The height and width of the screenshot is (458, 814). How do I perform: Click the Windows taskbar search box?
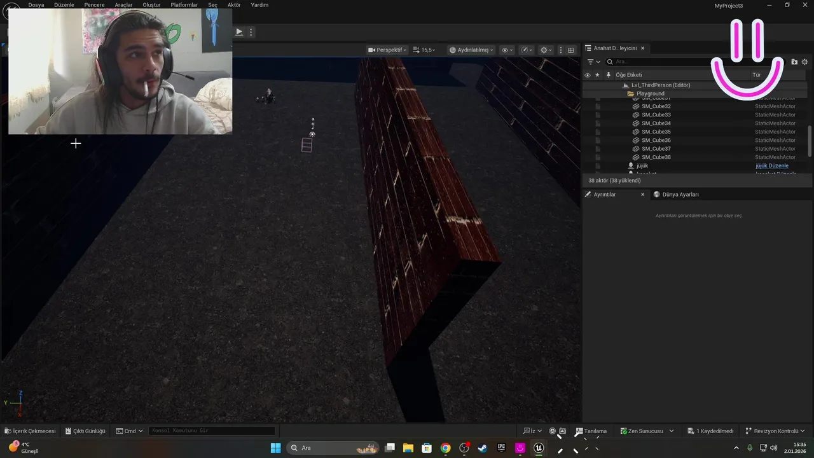coord(333,448)
